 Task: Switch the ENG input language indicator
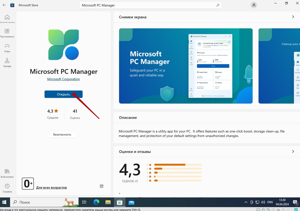tap(270, 202)
